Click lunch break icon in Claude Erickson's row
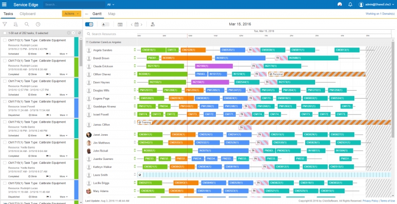Viewport: 397px width, 204px height. (254, 66)
